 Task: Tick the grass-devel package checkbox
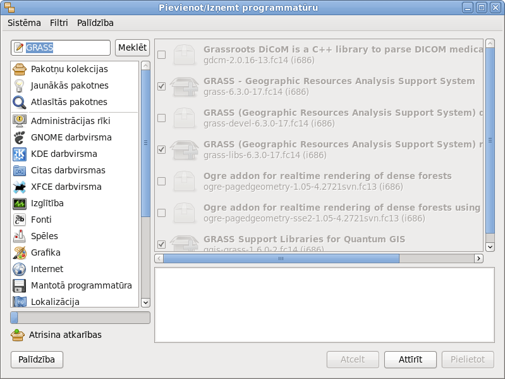click(161, 118)
